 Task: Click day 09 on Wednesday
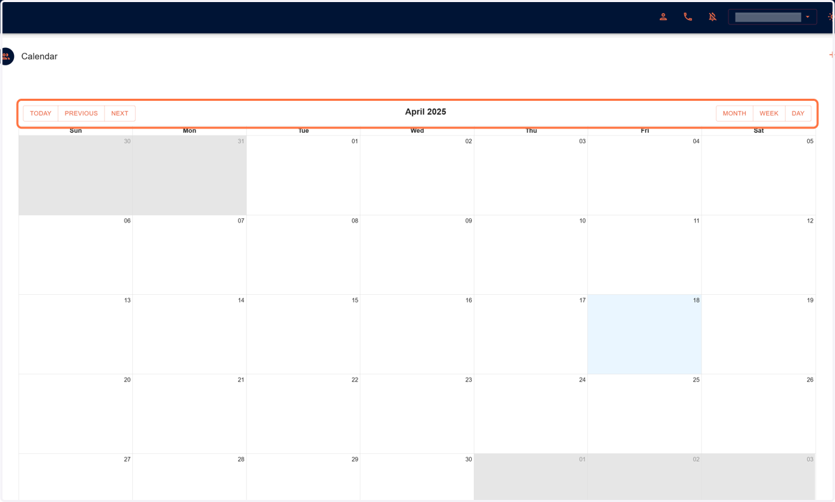[417, 255]
